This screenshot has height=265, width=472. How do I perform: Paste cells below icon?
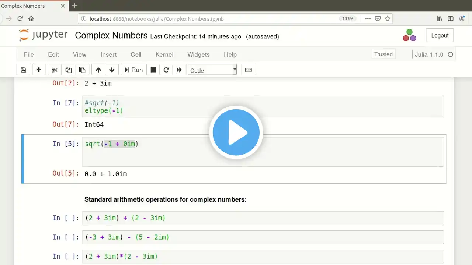coord(82,70)
